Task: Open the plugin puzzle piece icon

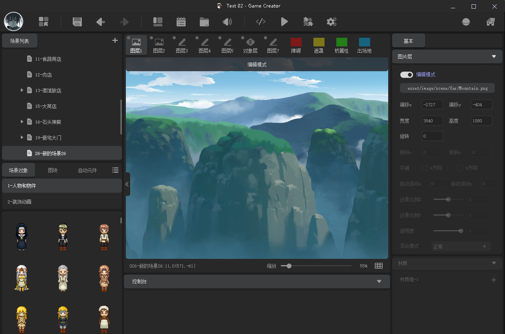Action: [x=308, y=22]
